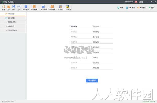157x103 pixels.
Task: Click the app logo in the title bar
Action: point(3,2)
